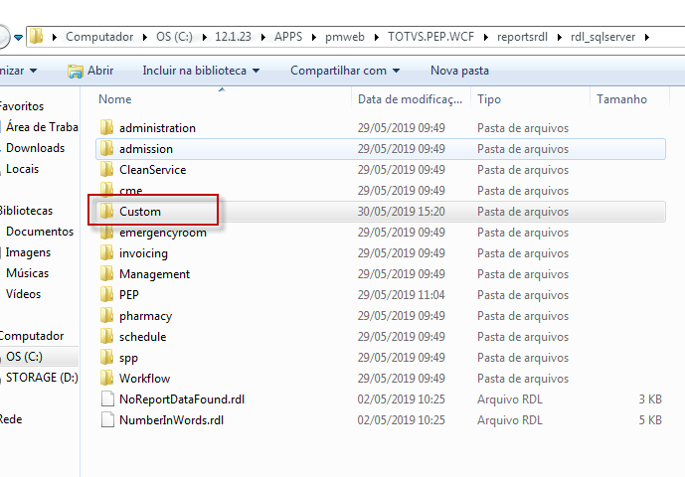This screenshot has width=685, height=477.
Task: Expand the rdl_sqlserver breadcrumb arrow
Action: click(647, 37)
